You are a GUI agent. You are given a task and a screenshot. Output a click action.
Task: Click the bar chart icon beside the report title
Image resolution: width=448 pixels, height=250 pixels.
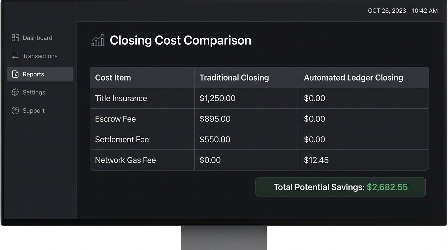tap(97, 40)
